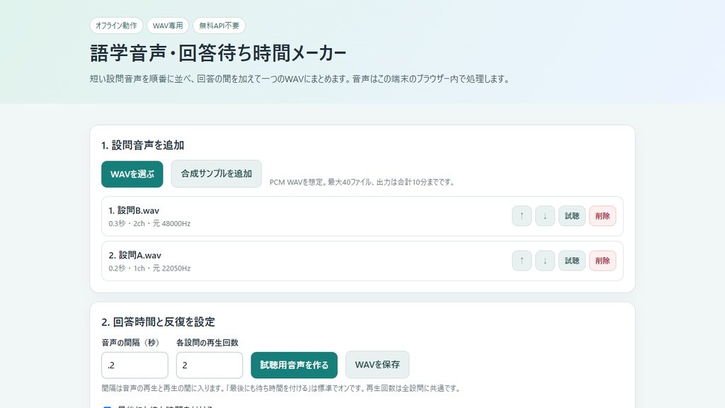725x408 pixels.
Task: Click the WAVを選ぶ button
Action: tap(132, 174)
